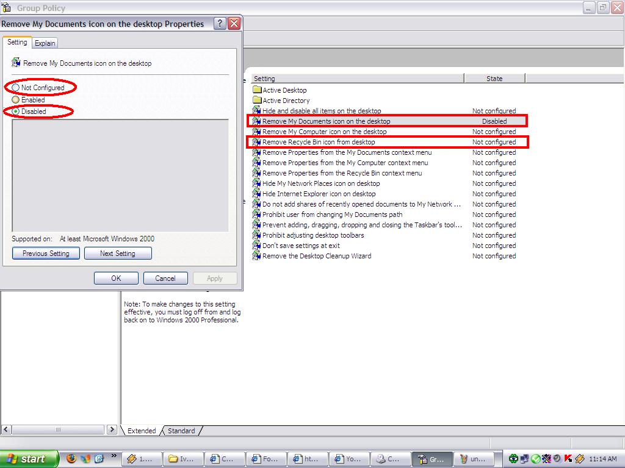This screenshot has height=468, width=625.
Task: Click the question-mark Help button in the Properties dialog
Action: pyautogui.click(x=220, y=24)
